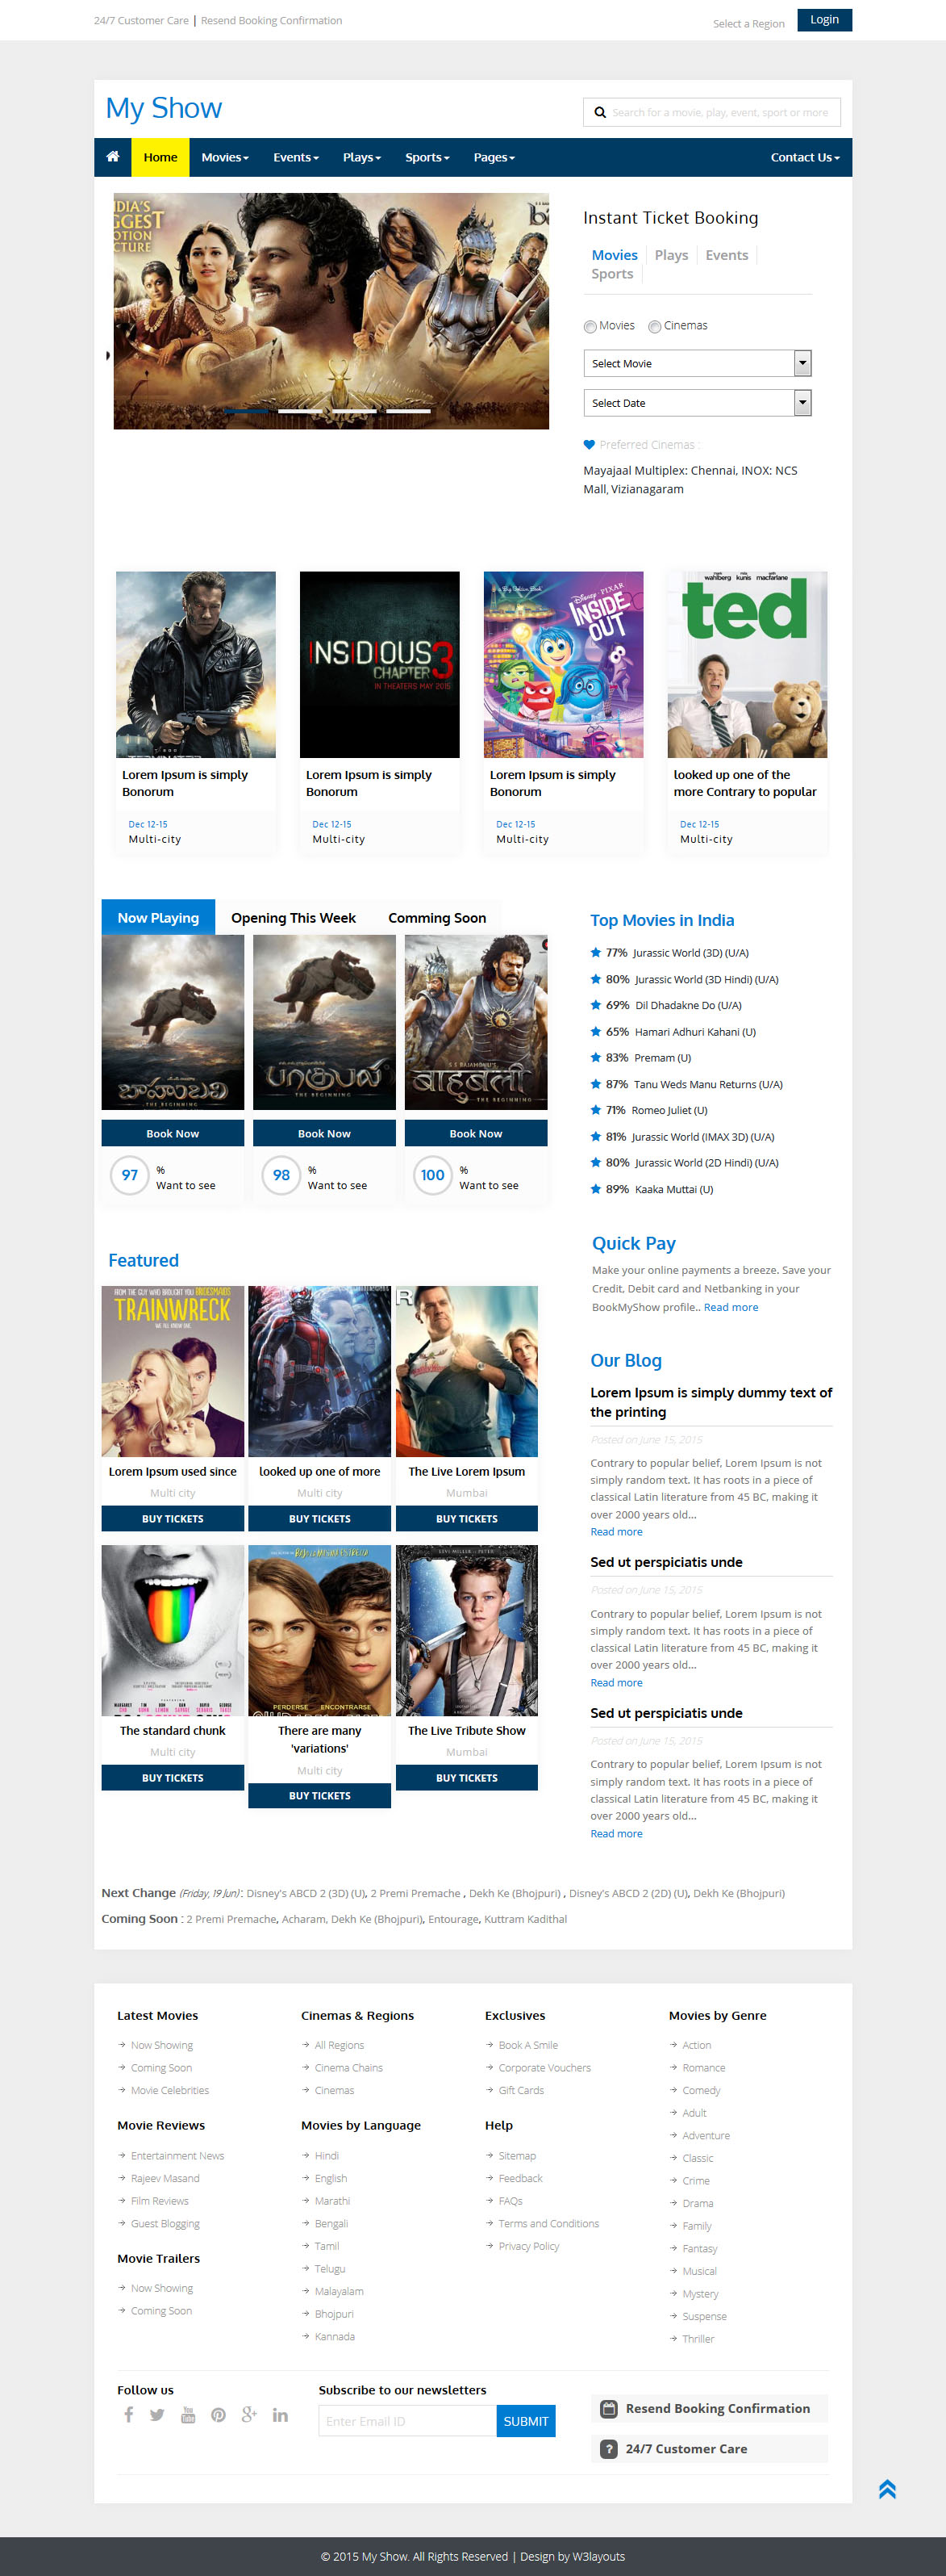Click the search magnifier icon
Image resolution: width=946 pixels, height=2576 pixels.
coord(599,113)
